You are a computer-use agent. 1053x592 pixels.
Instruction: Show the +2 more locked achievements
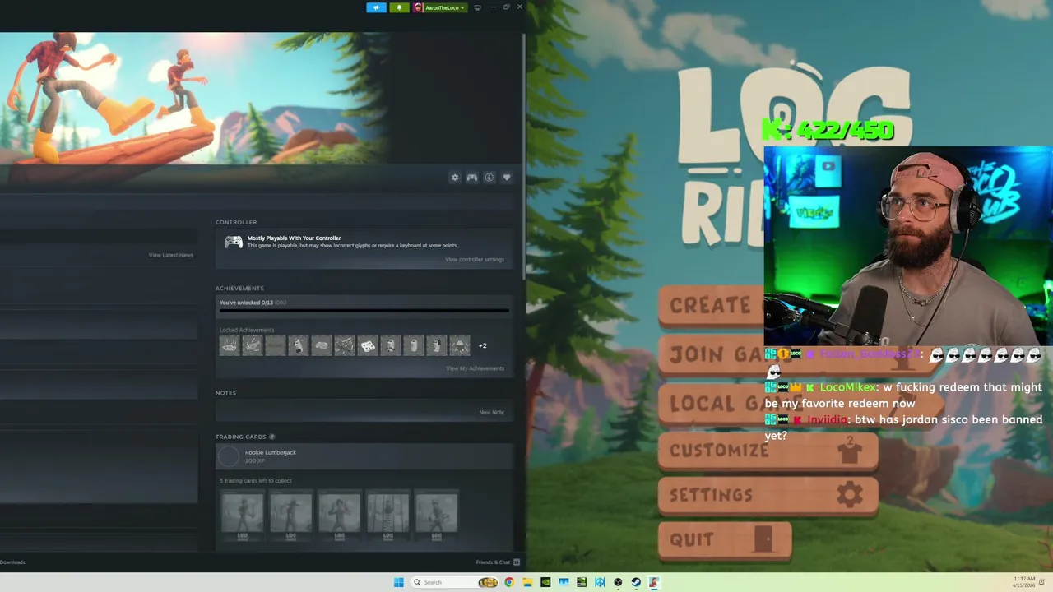click(x=483, y=346)
